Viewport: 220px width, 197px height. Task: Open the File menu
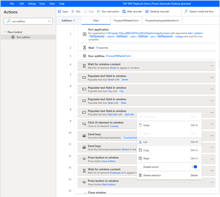(x=12, y=4)
